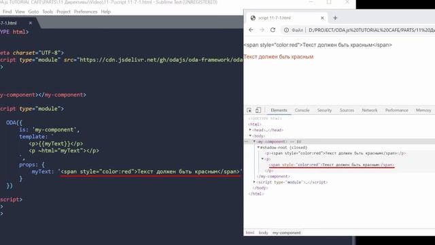Select the underlined span style="color:red" DOM line
The width and height of the screenshot is (435, 245).
[x=331, y=165]
